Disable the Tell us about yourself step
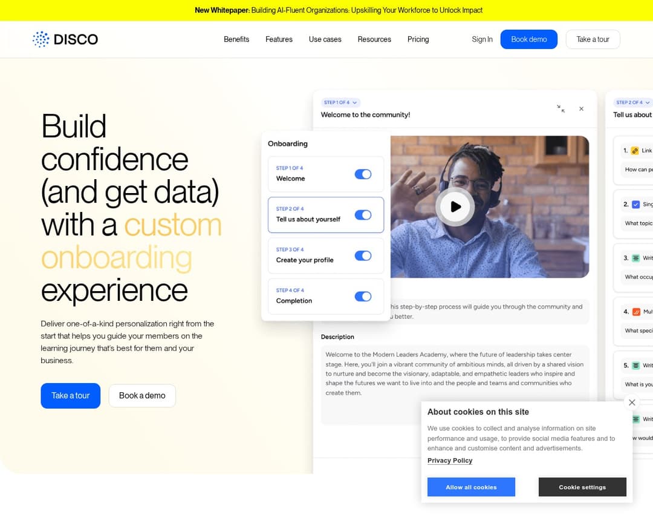The image size is (653, 523). click(x=363, y=215)
